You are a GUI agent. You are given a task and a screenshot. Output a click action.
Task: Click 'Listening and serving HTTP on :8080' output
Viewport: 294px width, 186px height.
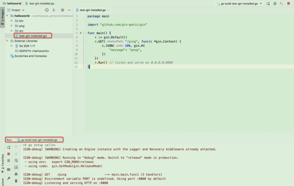click(66, 183)
